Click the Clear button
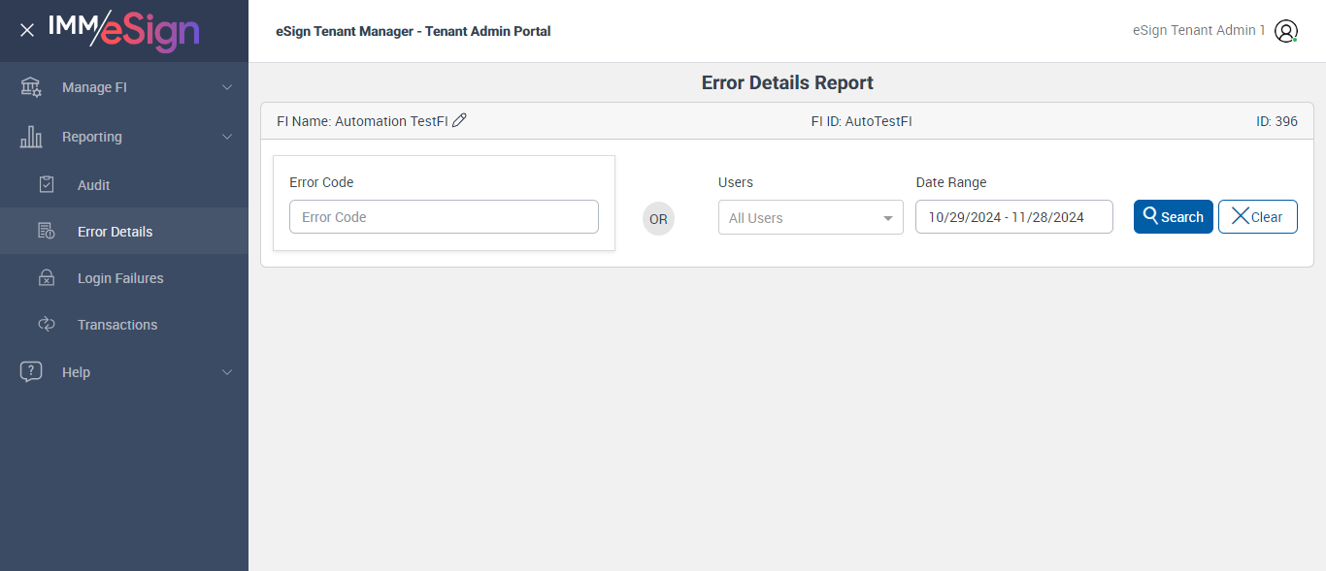This screenshot has width=1326, height=571. tap(1257, 217)
